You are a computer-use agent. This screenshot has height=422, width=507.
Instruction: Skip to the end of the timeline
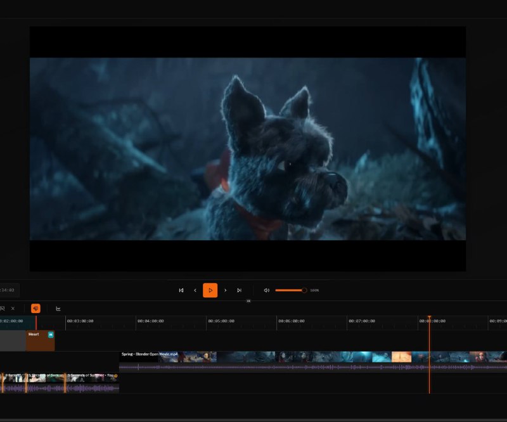tap(239, 290)
